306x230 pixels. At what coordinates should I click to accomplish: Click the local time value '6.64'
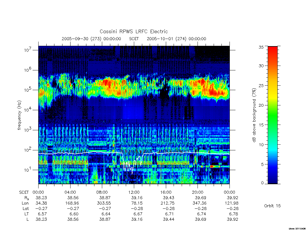(x=106, y=214)
